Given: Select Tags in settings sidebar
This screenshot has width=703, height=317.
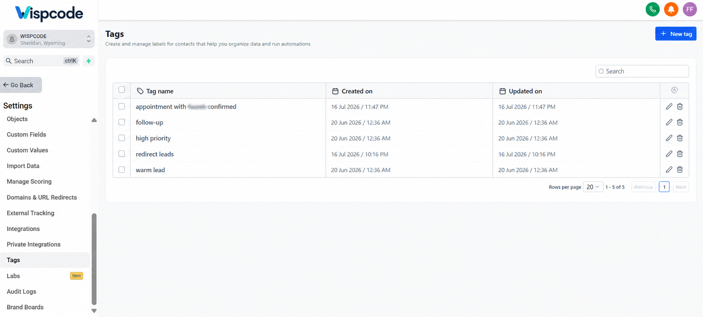Looking at the screenshot, I should (45, 260).
